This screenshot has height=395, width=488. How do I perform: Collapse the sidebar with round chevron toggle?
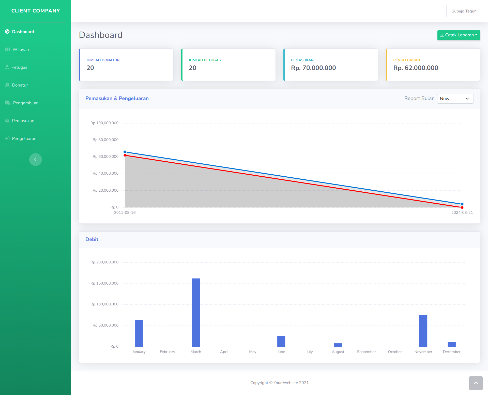[36, 160]
